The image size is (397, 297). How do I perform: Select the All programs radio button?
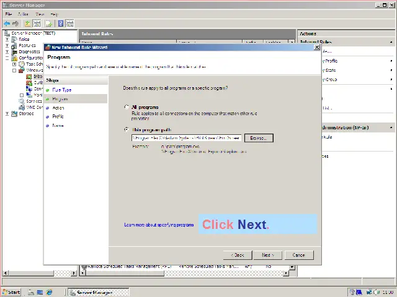[127, 108]
